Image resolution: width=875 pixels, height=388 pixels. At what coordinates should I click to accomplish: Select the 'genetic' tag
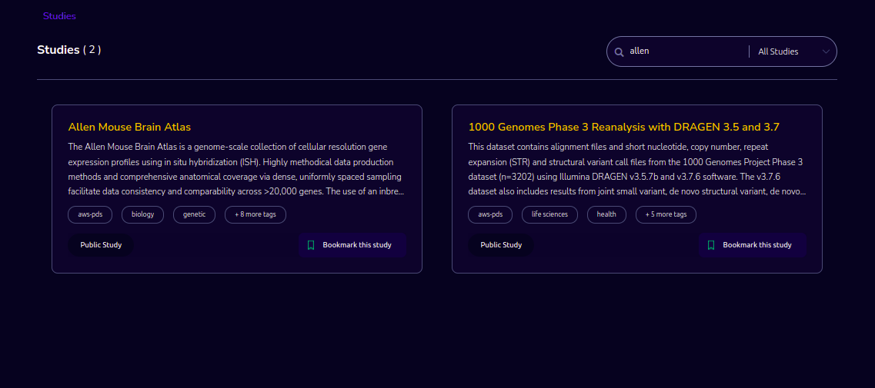pos(194,214)
